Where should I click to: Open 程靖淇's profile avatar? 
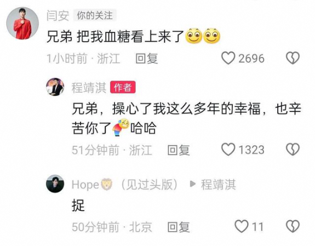tap(55, 87)
